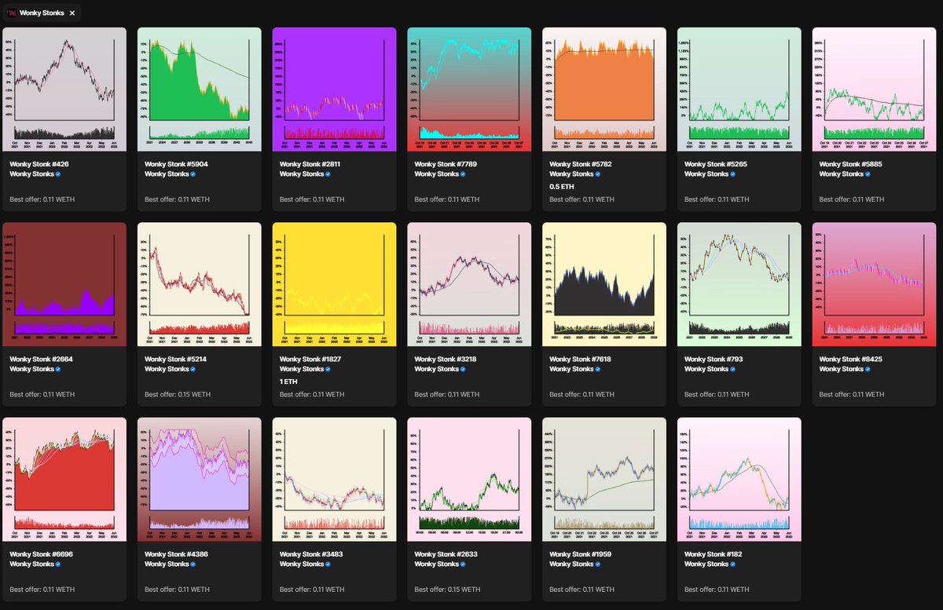Click verified badge on Wonky Stonk #1959 card
Screen dimensions: 943x610
(x=598, y=564)
